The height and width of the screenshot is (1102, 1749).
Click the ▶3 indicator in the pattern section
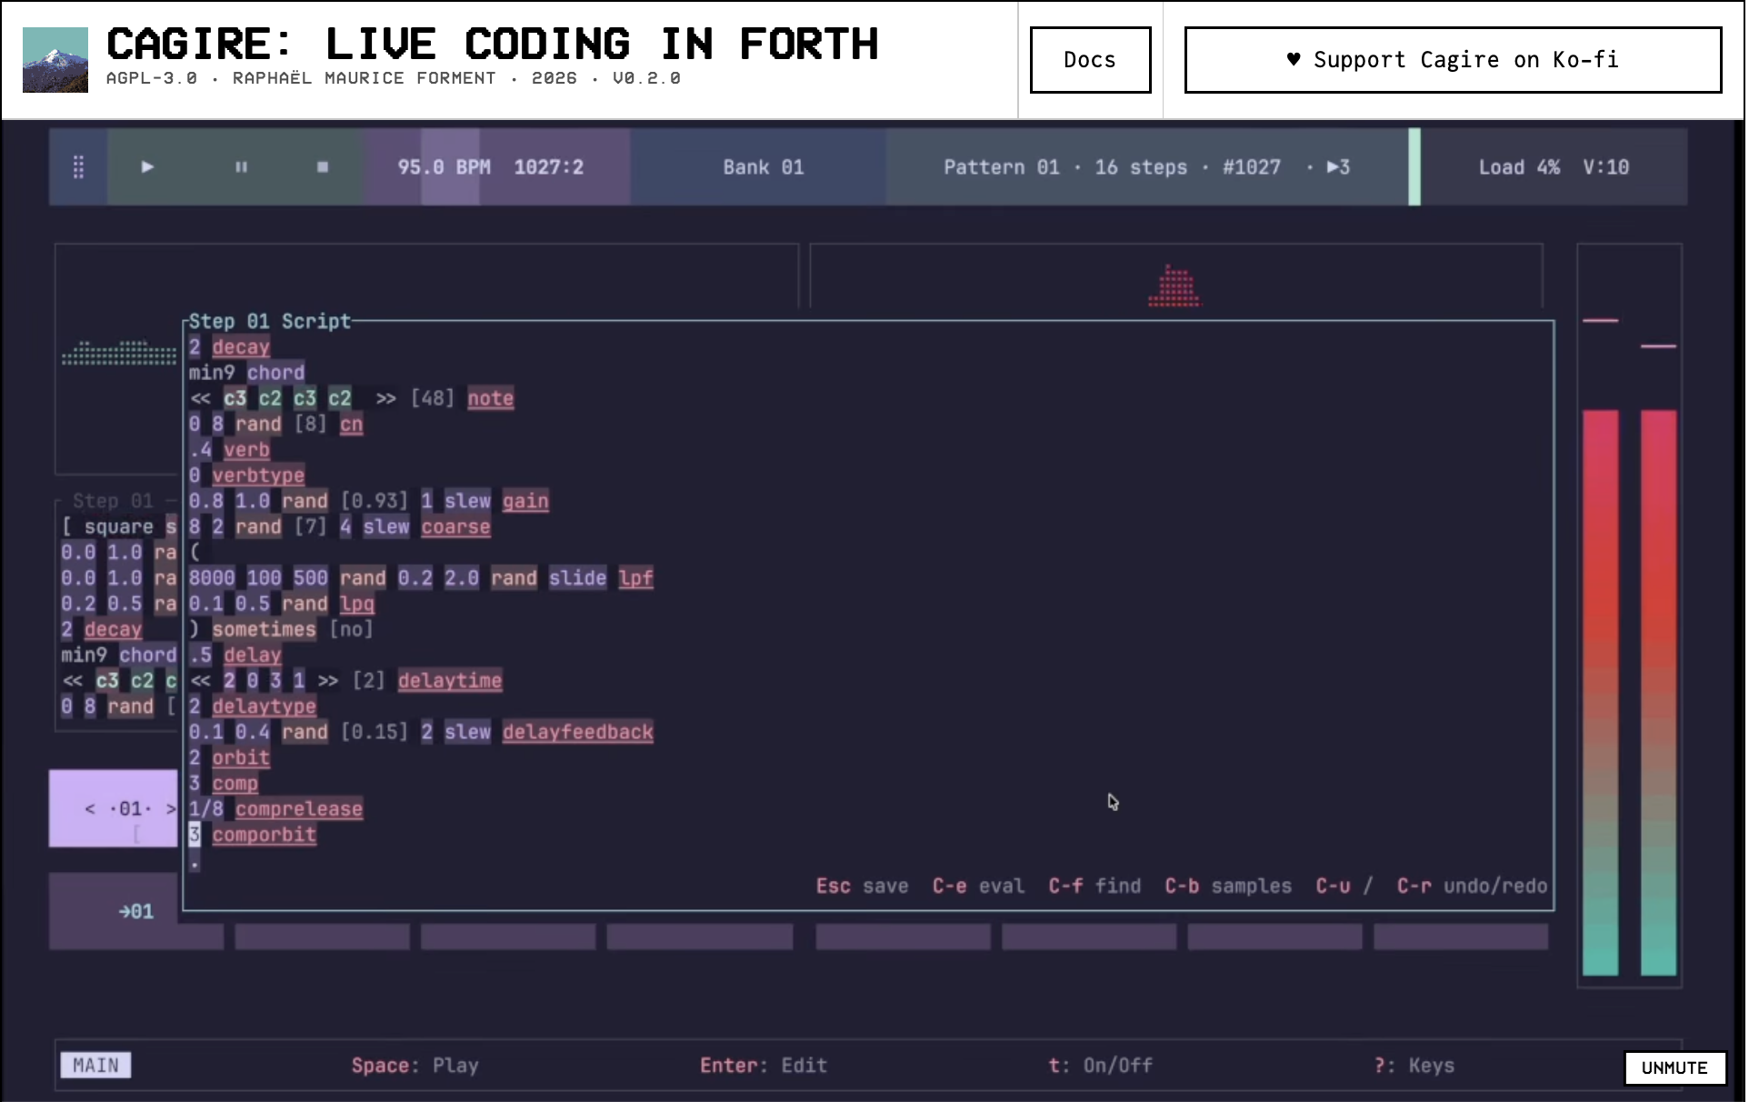[1340, 167]
